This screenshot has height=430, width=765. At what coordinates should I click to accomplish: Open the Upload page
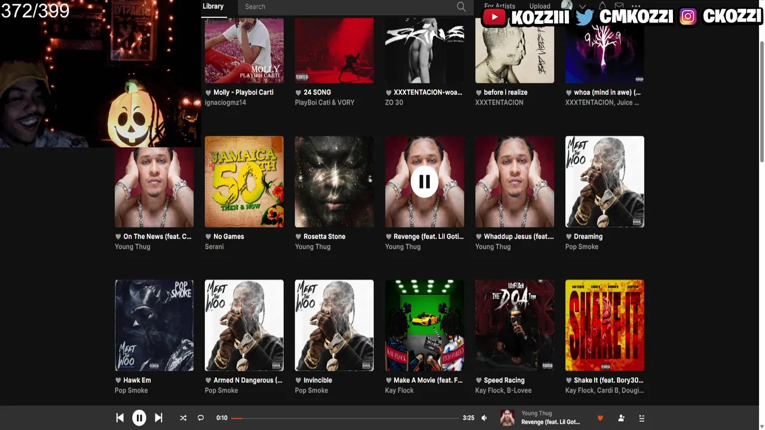point(540,6)
